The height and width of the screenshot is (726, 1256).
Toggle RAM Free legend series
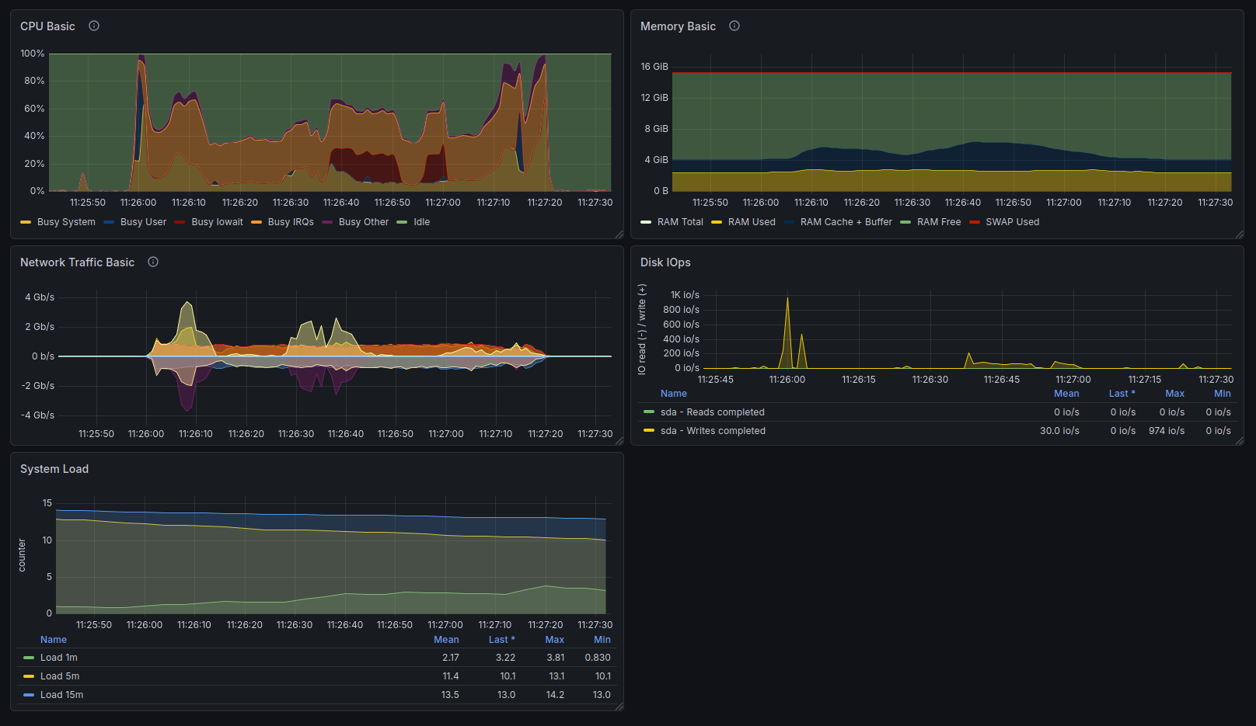click(x=939, y=222)
